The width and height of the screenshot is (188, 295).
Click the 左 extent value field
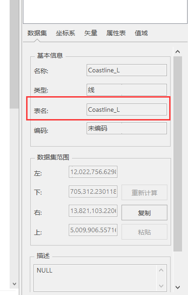[x=93, y=172]
